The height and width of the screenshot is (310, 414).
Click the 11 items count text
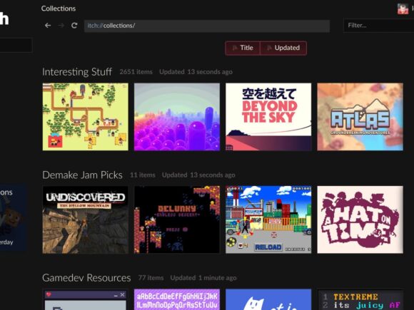pyautogui.click(x=143, y=175)
